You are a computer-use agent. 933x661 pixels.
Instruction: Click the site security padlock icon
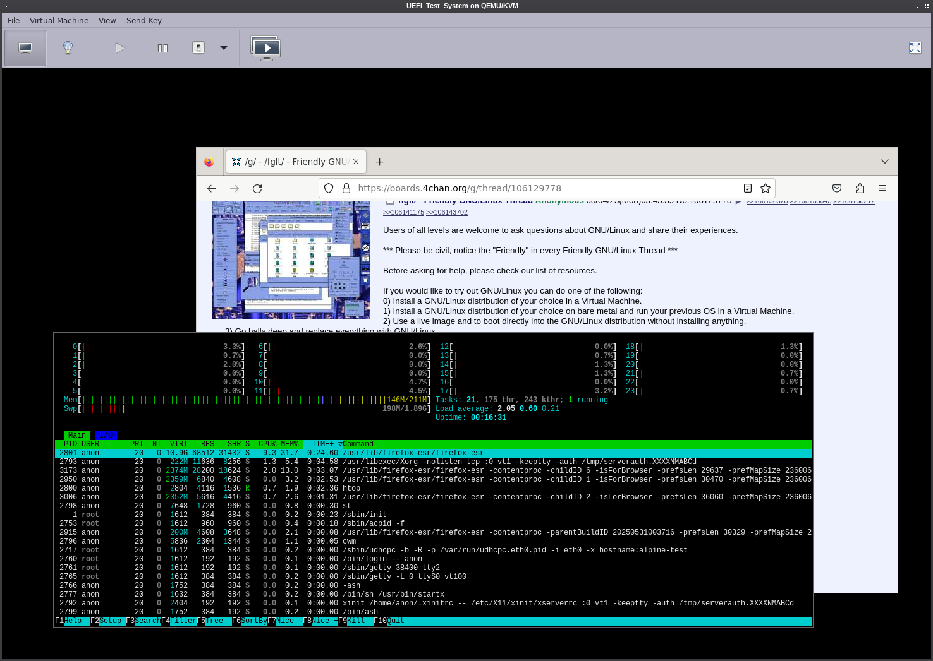pos(346,188)
